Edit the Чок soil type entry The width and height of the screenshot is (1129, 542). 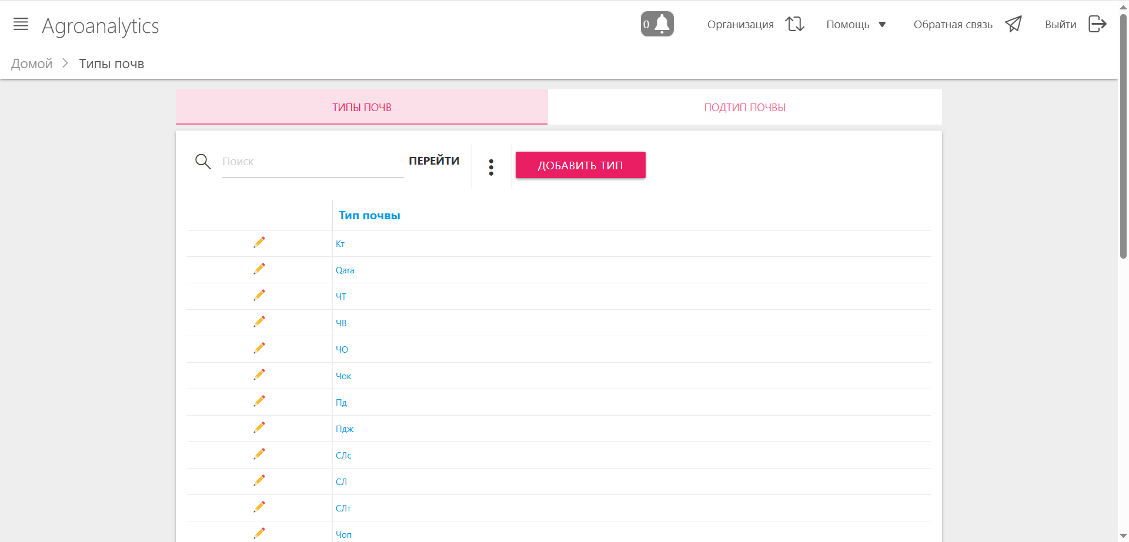pos(259,374)
